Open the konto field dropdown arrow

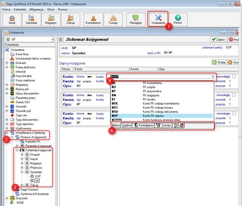point(212,77)
